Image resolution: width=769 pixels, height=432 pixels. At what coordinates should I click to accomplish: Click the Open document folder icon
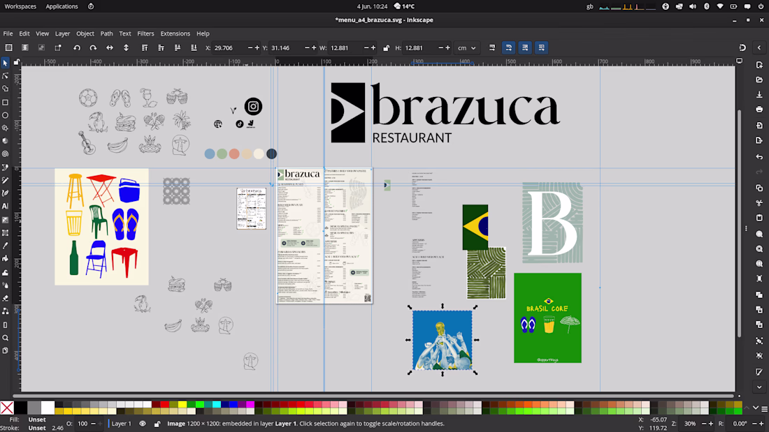click(759, 80)
